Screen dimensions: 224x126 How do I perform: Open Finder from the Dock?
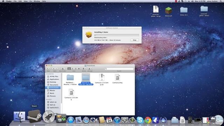click(x=19, y=117)
